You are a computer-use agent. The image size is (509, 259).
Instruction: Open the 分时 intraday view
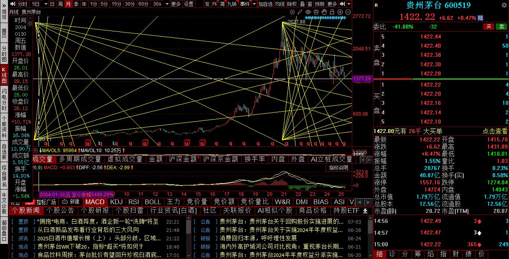point(22,4)
